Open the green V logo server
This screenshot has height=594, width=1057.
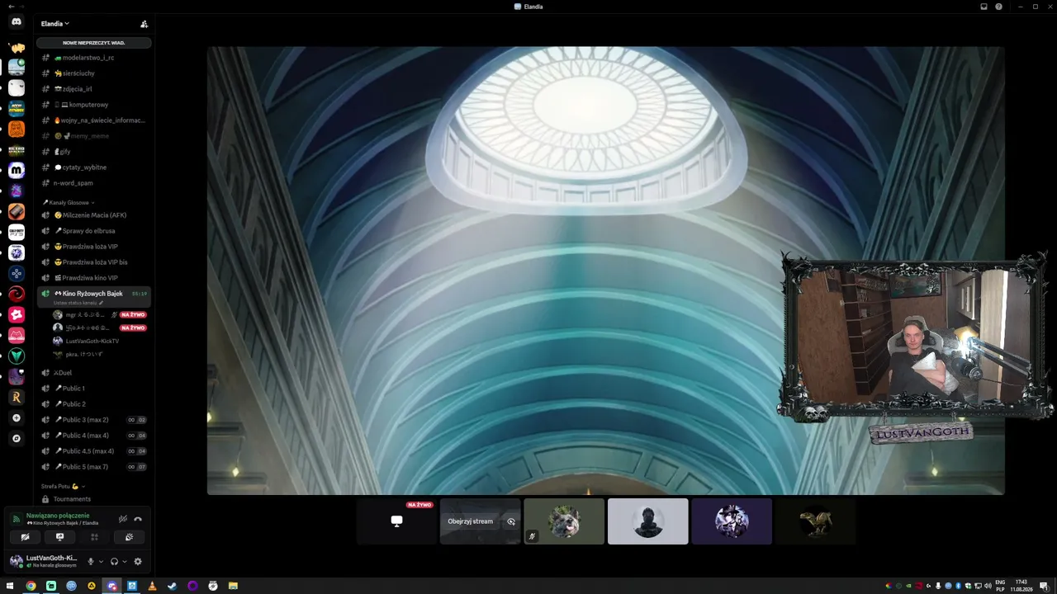(x=17, y=356)
